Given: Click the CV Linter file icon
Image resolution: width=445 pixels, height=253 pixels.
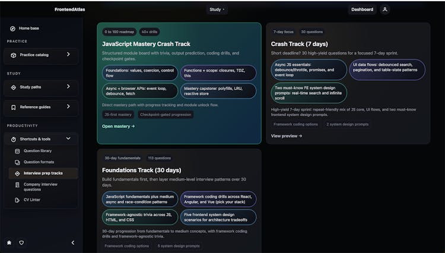Looking at the screenshot, I should [17, 200].
